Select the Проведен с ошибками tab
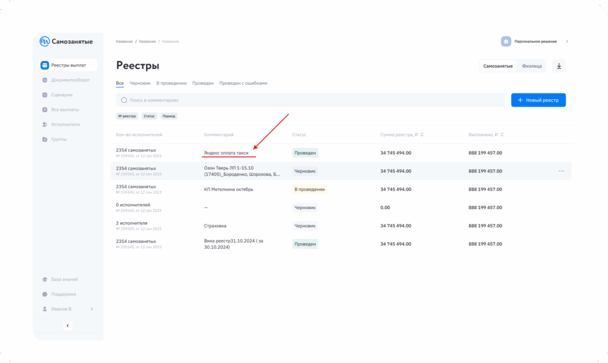The image size is (608, 363). pyautogui.click(x=243, y=83)
